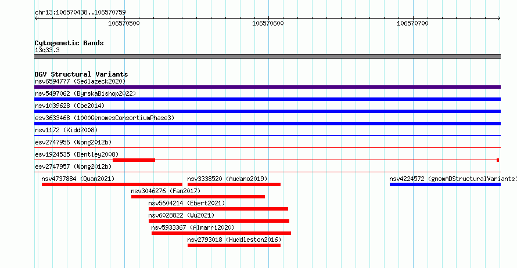Click the thin red line under esv2747956
The height and width of the screenshot is (268, 517).
tap(267, 147)
